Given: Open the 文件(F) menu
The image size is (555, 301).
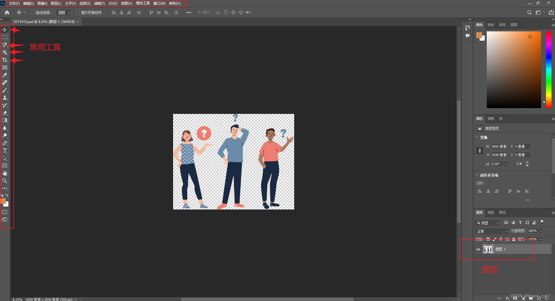Looking at the screenshot, I should [x=14, y=3].
